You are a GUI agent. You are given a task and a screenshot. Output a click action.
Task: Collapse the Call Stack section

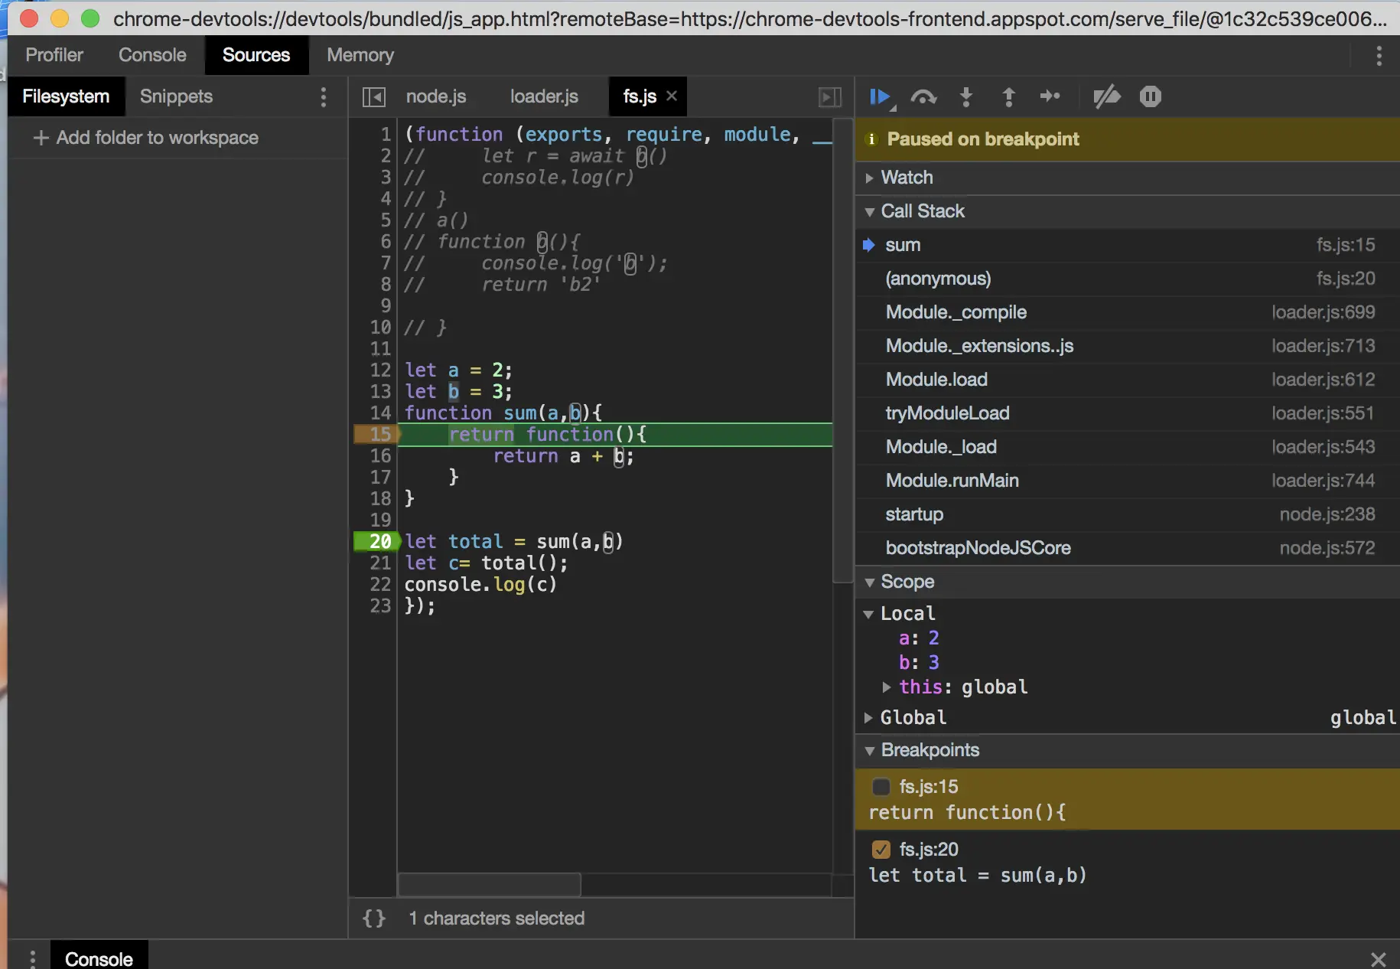[x=922, y=211]
